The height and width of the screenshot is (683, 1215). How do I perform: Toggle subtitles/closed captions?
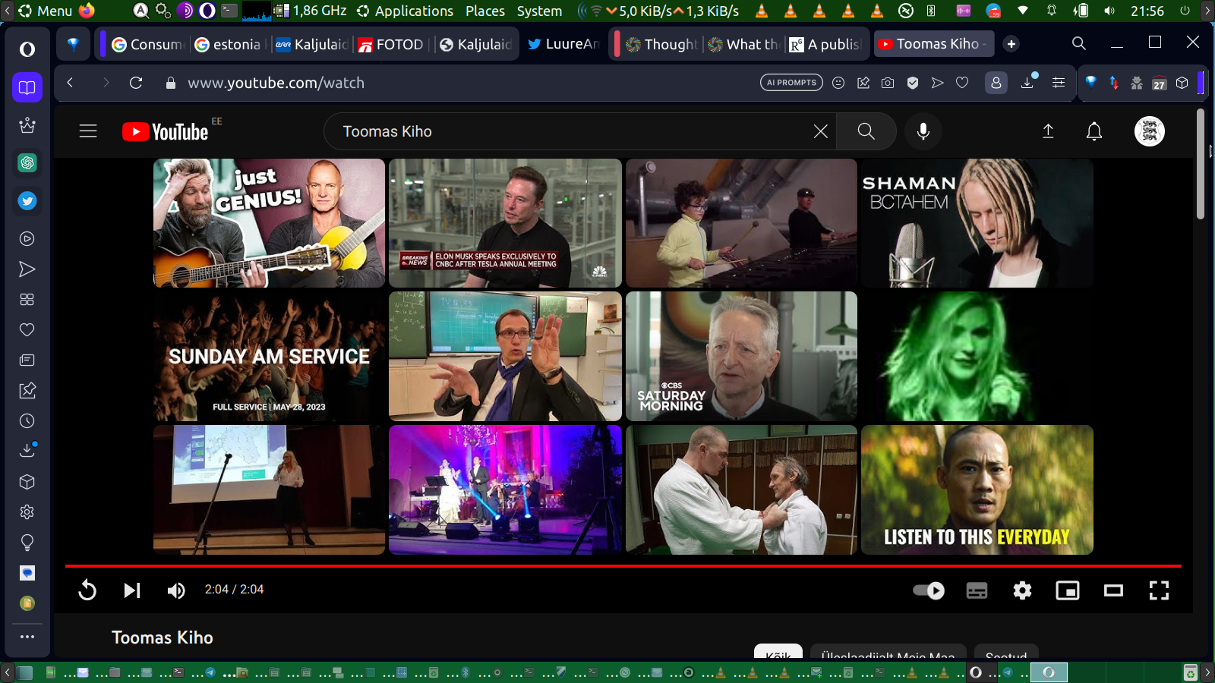point(977,590)
